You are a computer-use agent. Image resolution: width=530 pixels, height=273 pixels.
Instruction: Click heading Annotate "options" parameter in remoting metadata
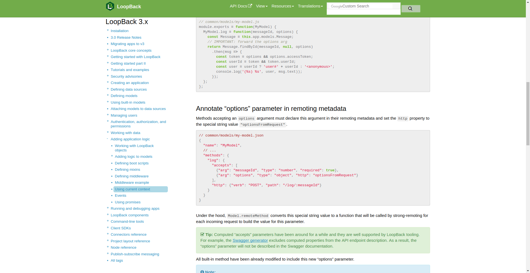click(x=271, y=109)
